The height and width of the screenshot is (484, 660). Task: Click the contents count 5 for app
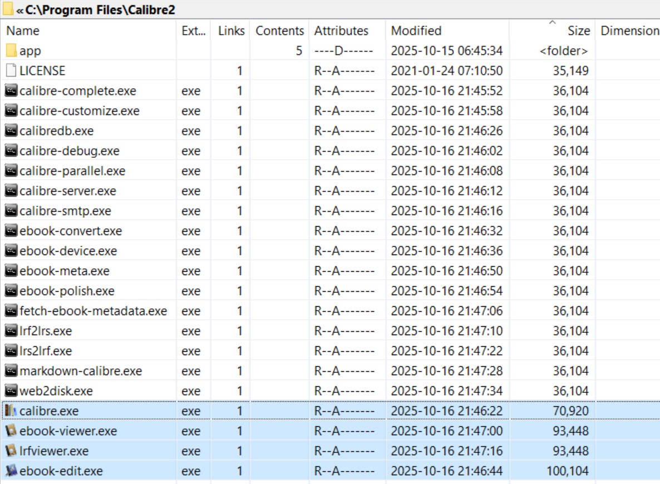pyautogui.click(x=299, y=51)
